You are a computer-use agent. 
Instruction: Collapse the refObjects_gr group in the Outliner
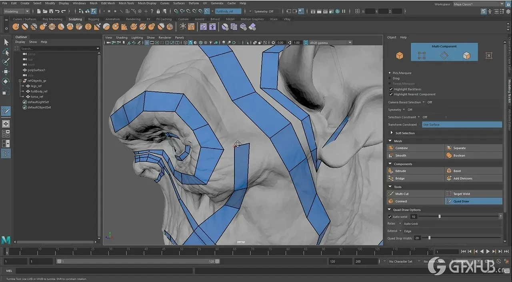click(20, 80)
